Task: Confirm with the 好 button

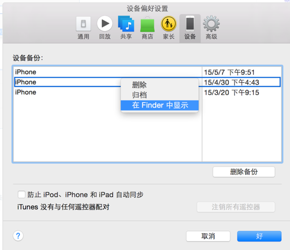Action: point(259,236)
